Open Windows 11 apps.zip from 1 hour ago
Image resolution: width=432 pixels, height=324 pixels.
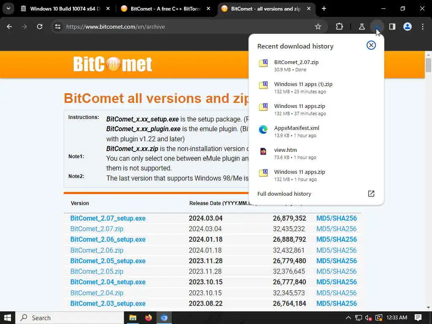316,175
